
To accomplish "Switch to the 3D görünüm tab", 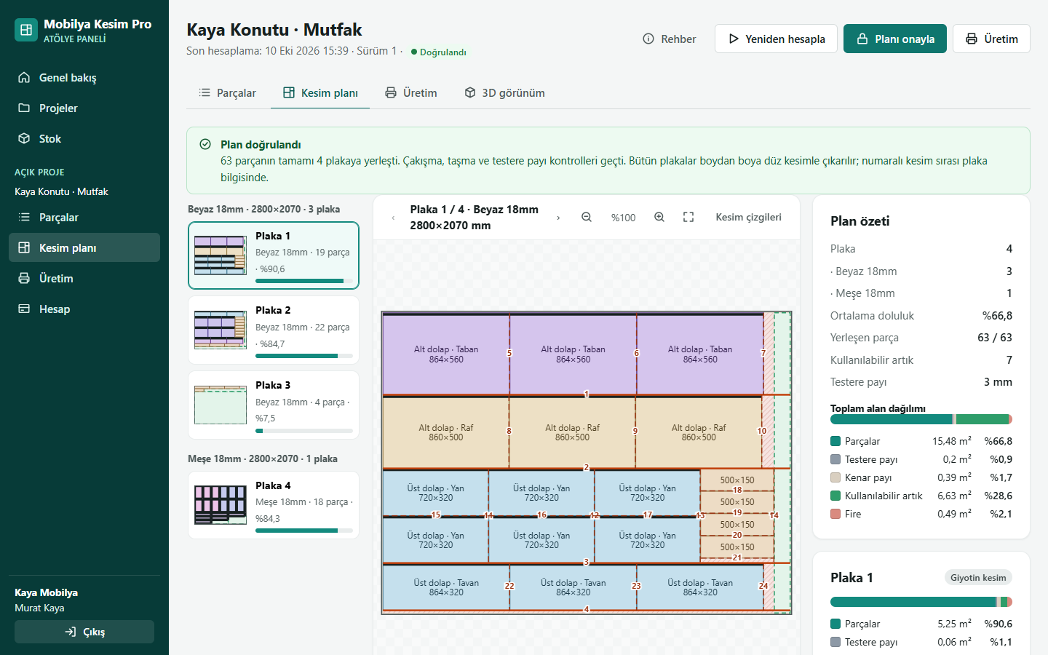I will [x=504, y=92].
